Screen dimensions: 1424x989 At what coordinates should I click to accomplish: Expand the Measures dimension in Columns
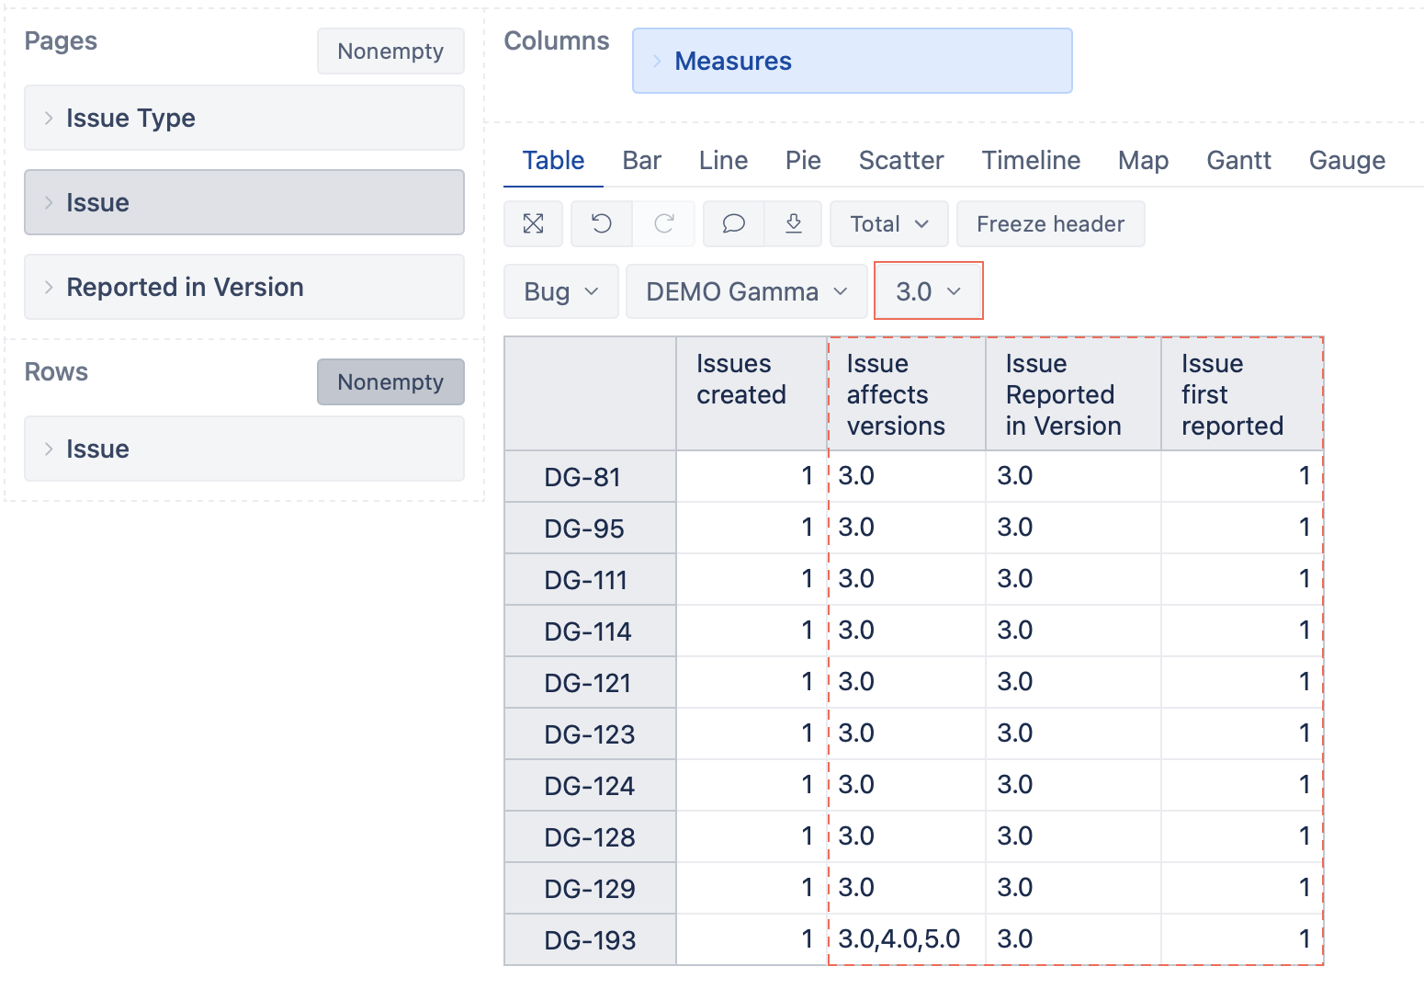[657, 62]
